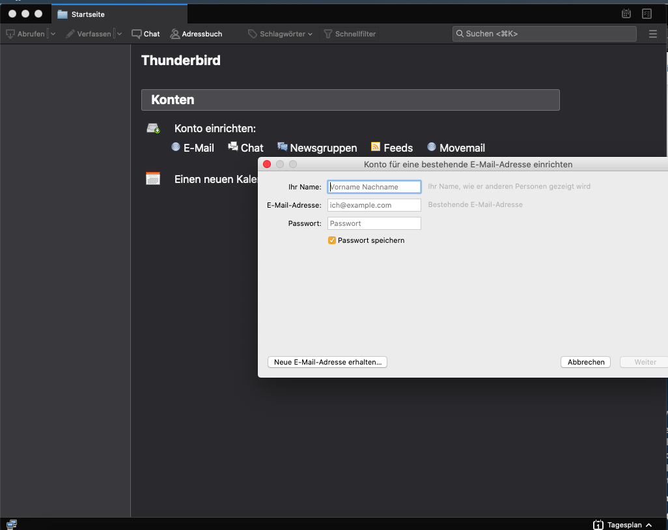Click the E-Mail-Adresse input field
Screen dimensions: 668x530
point(374,205)
